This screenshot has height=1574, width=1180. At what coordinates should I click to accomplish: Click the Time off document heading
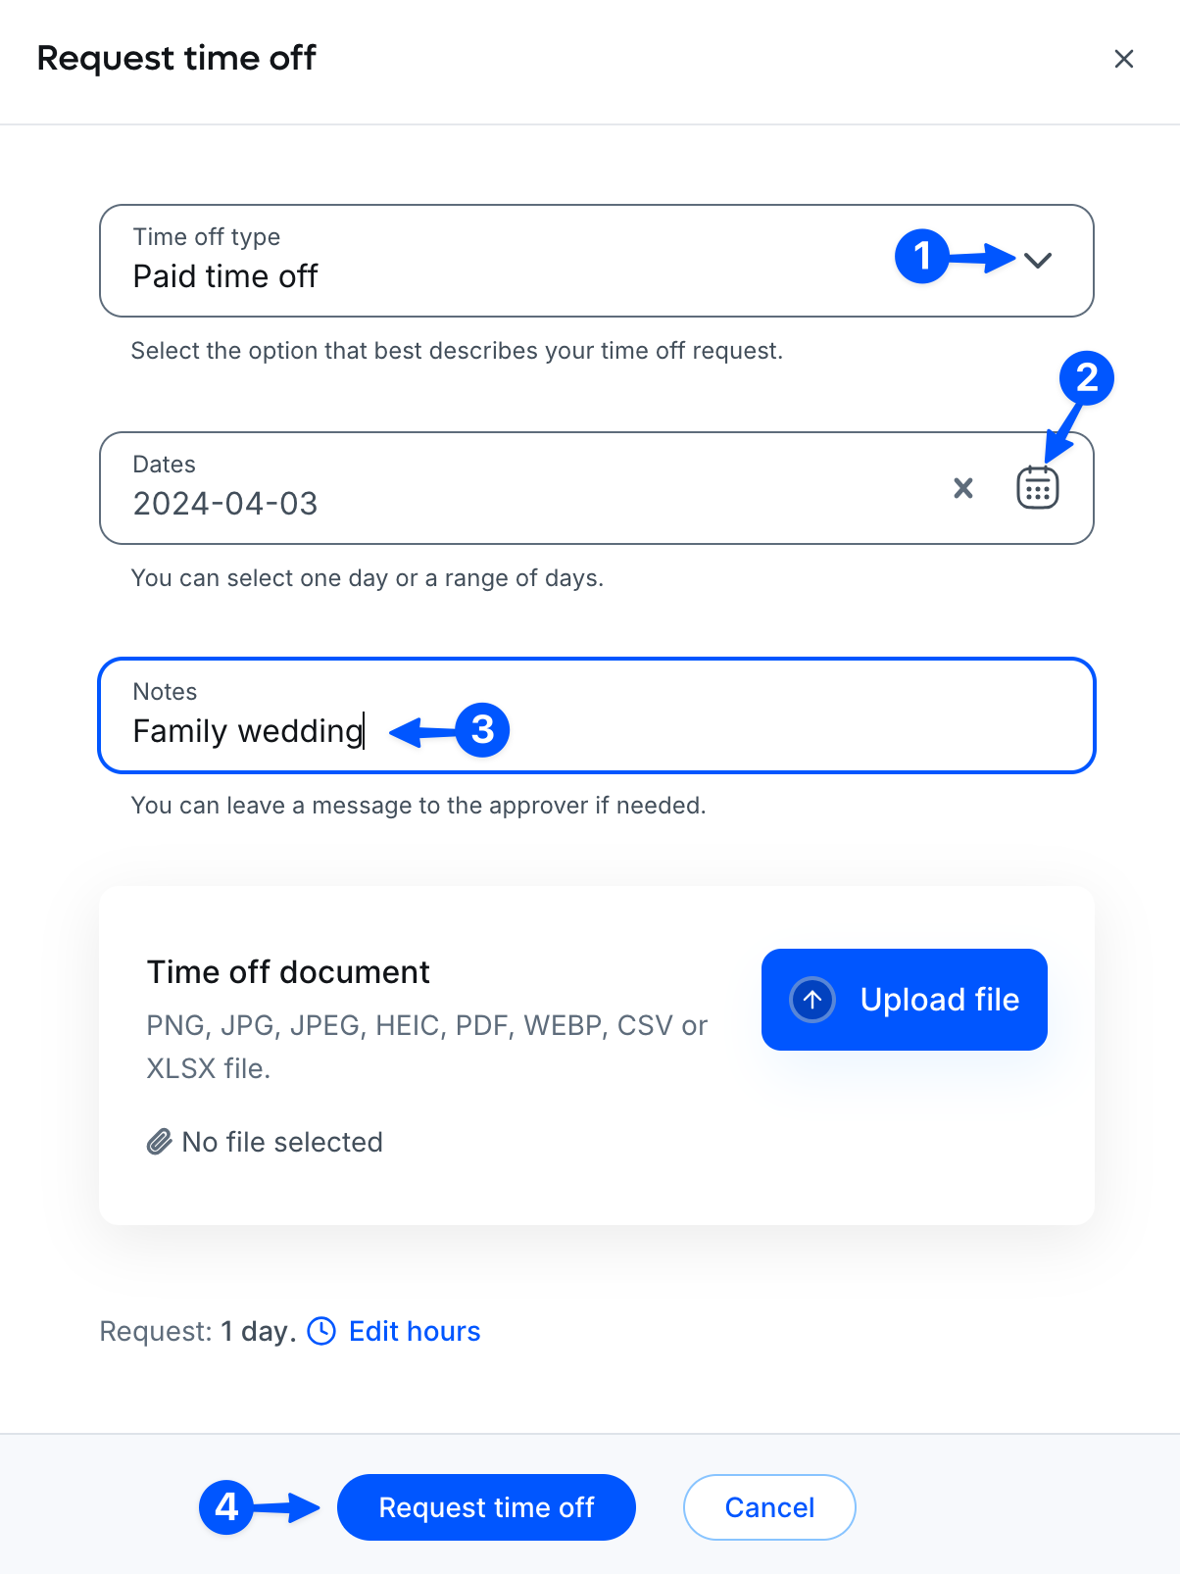click(x=288, y=972)
